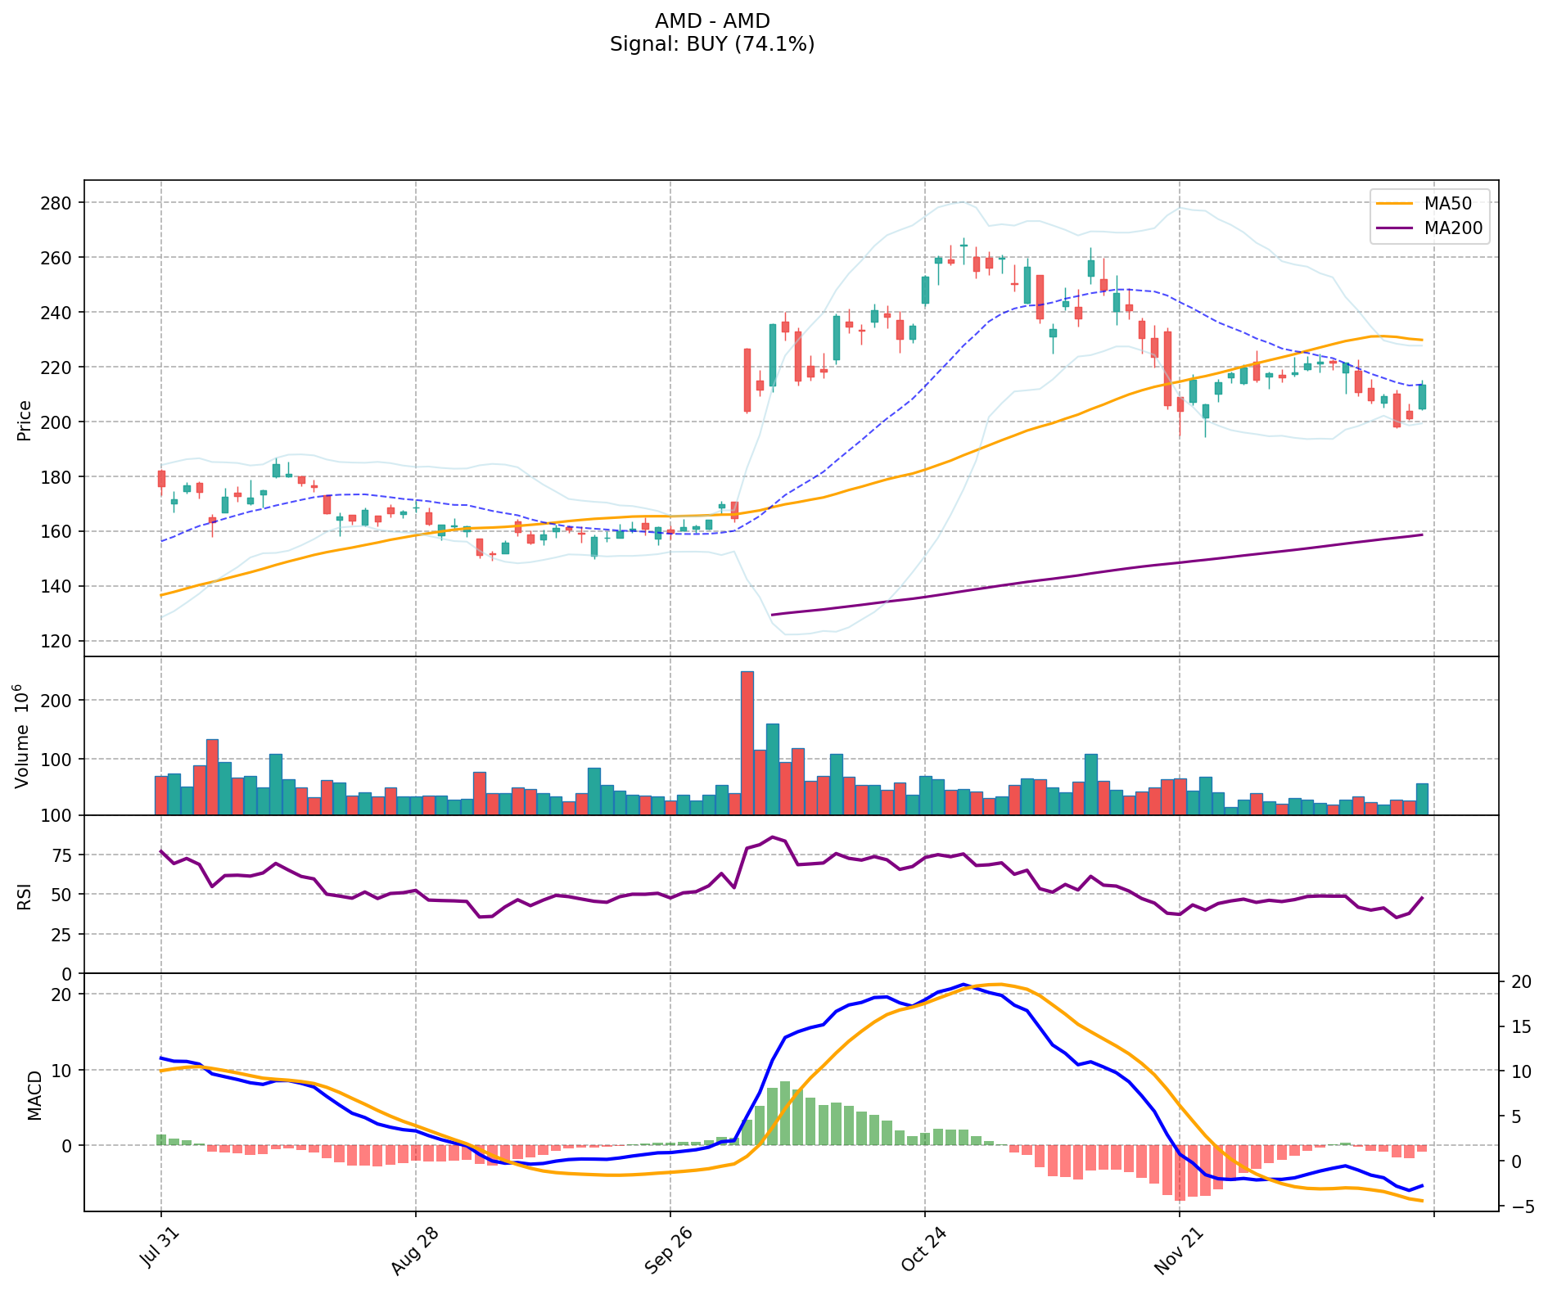Viewport: 1548px width, 1290px height.
Task: Click the 'Signal: BUY (74.1%)' text
Action: (711, 44)
